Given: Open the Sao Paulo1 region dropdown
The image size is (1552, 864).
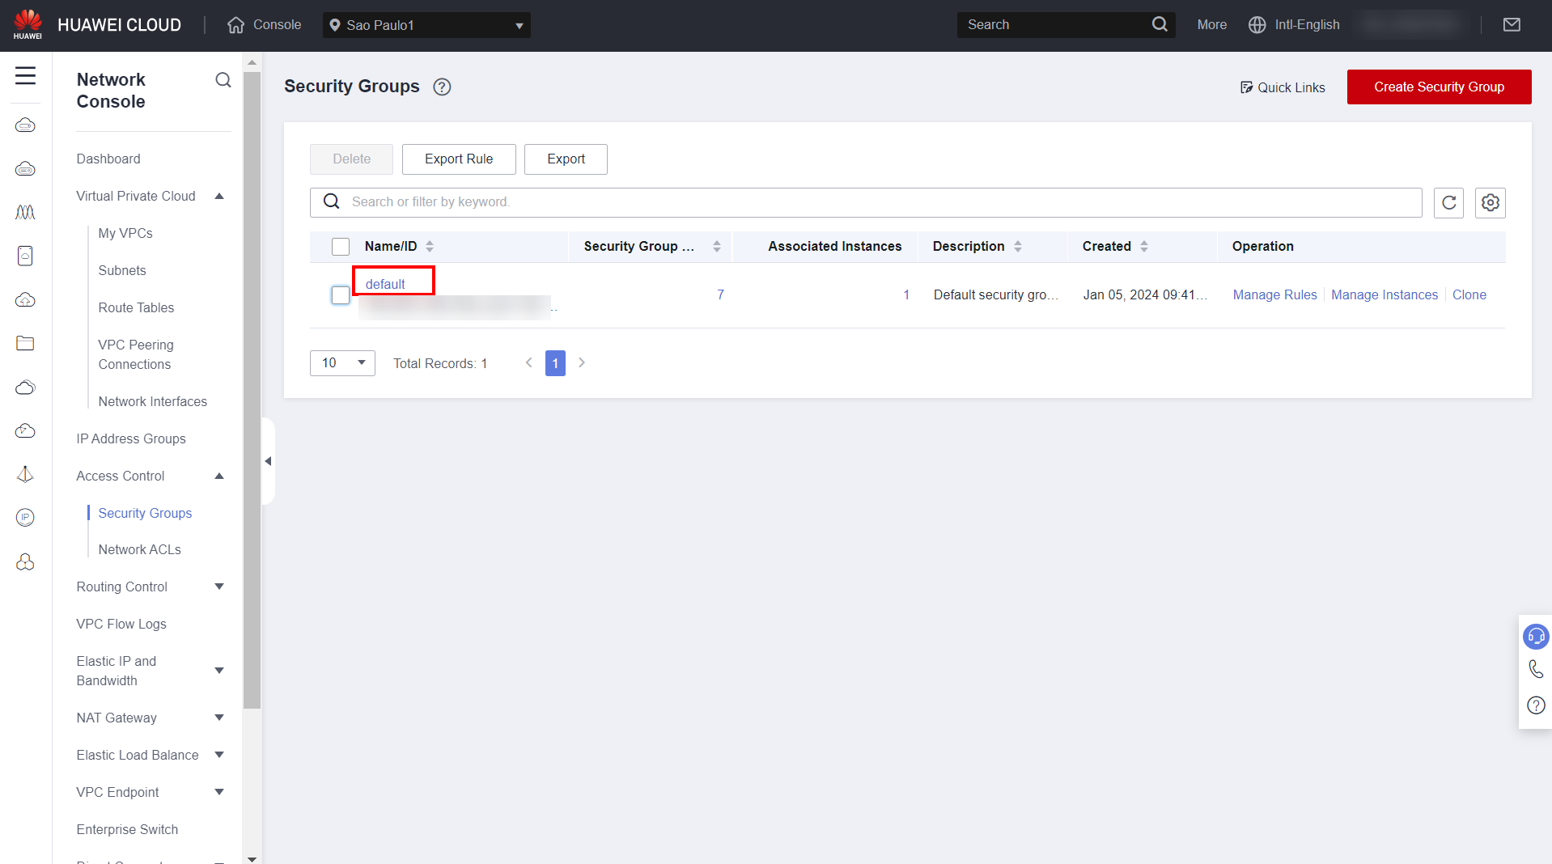Looking at the screenshot, I should 426,25.
